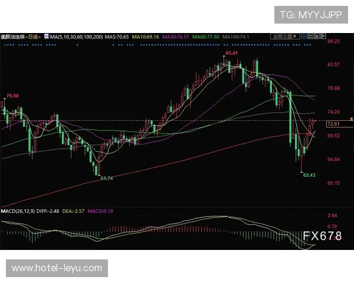The height and width of the screenshot is (283, 354).
Task: Select the MA5:70.65 line label
Action: point(118,37)
